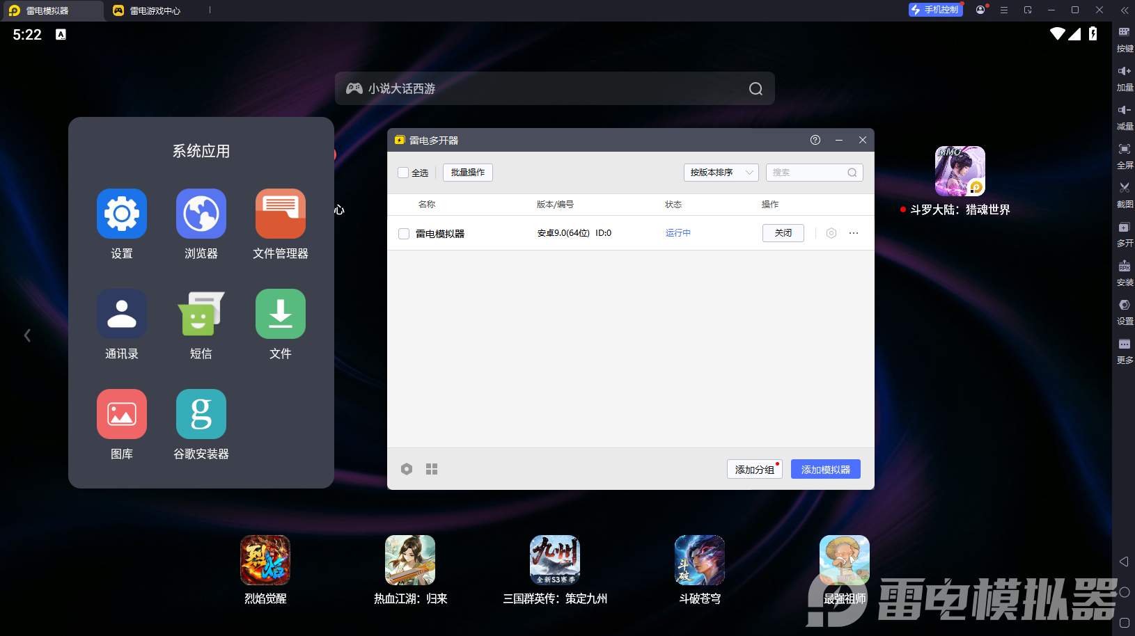The width and height of the screenshot is (1135, 636).
Task: Open the 按键 keymapping tool in sidebar
Action: point(1125,39)
